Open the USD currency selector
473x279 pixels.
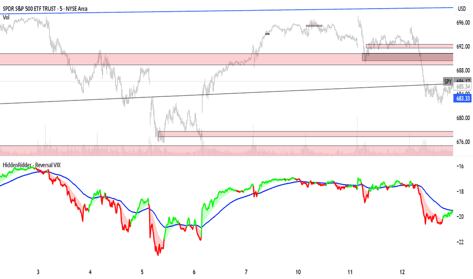click(x=462, y=9)
